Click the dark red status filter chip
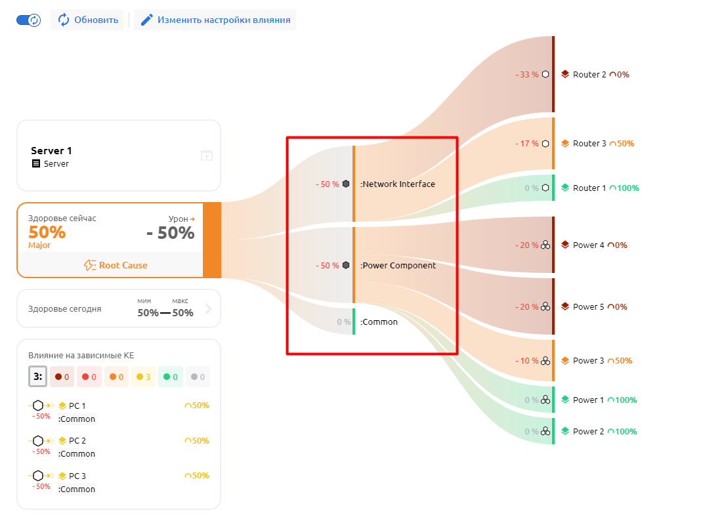This screenshot has height=521, width=703. (62, 377)
